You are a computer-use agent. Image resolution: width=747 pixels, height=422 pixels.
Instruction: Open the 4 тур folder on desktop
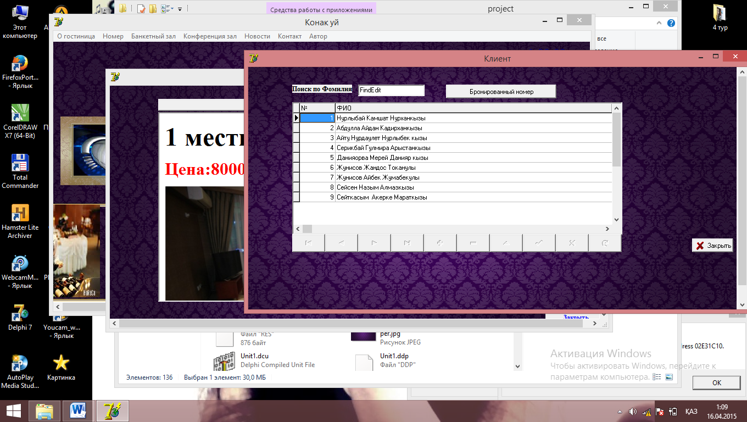(x=720, y=17)
